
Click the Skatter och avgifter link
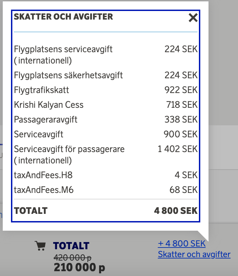pos(194,254)
